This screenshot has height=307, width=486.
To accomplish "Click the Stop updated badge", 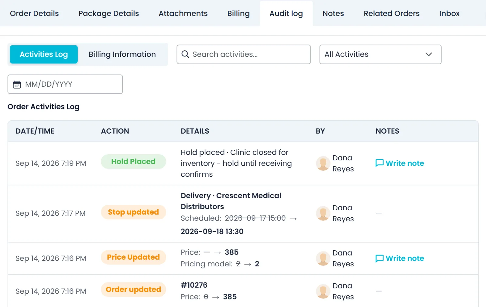I will click(133, 212).
